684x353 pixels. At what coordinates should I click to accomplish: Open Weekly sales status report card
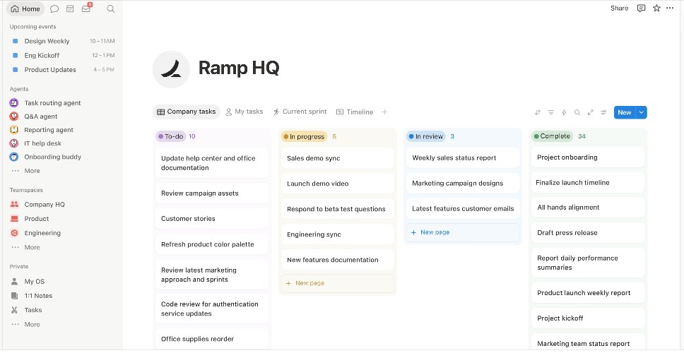point(463,158)
